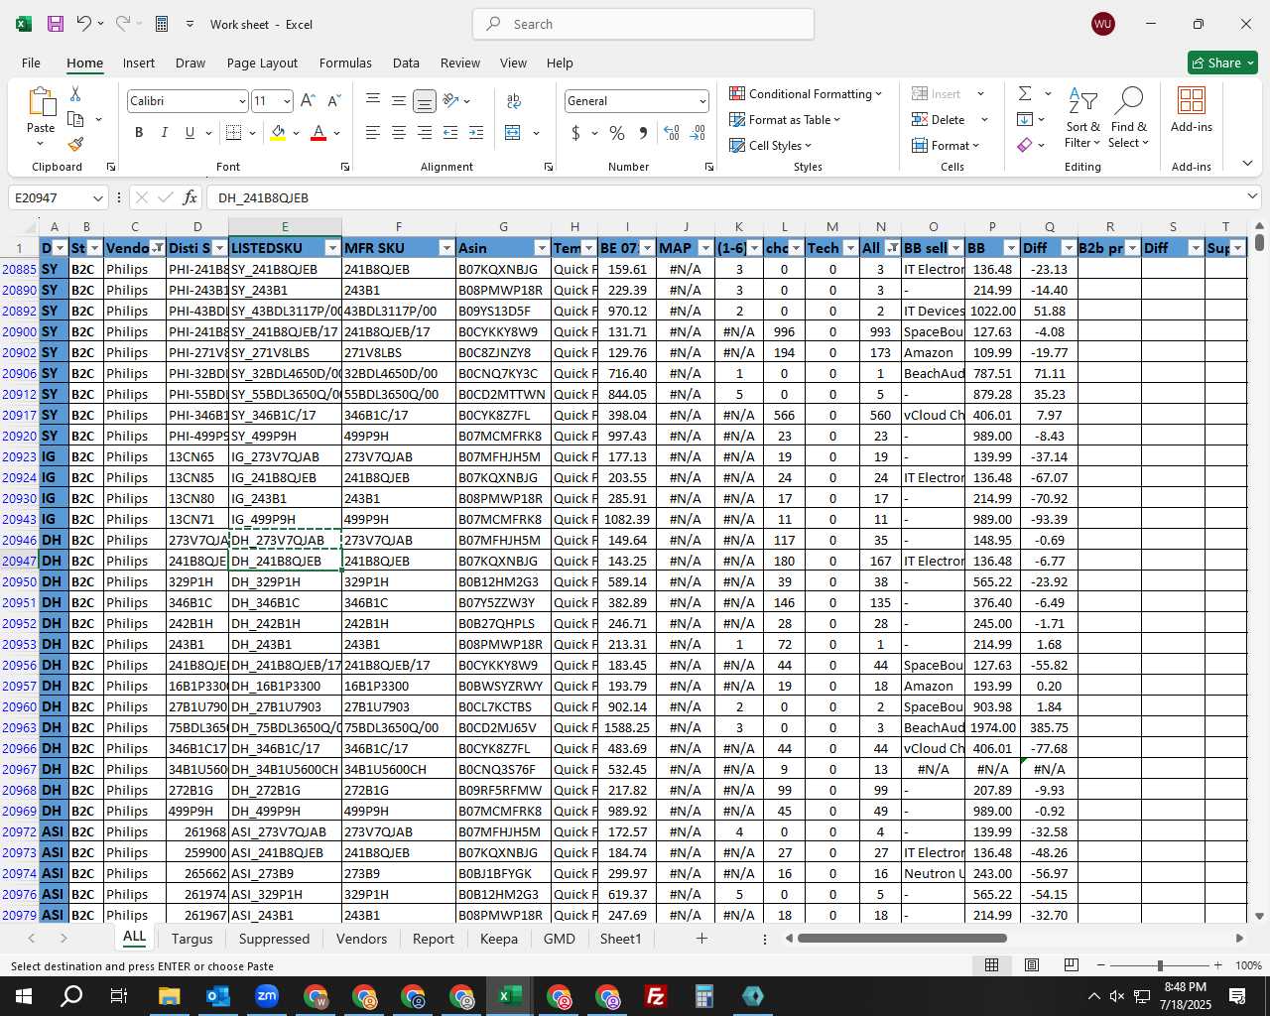Viewport: 1270px width, 1016px height.
Task: Click the Percent Style icon
Action: [617, 133]
